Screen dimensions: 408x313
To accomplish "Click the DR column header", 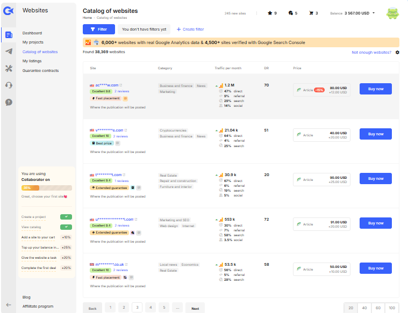I will pos(267,68).
